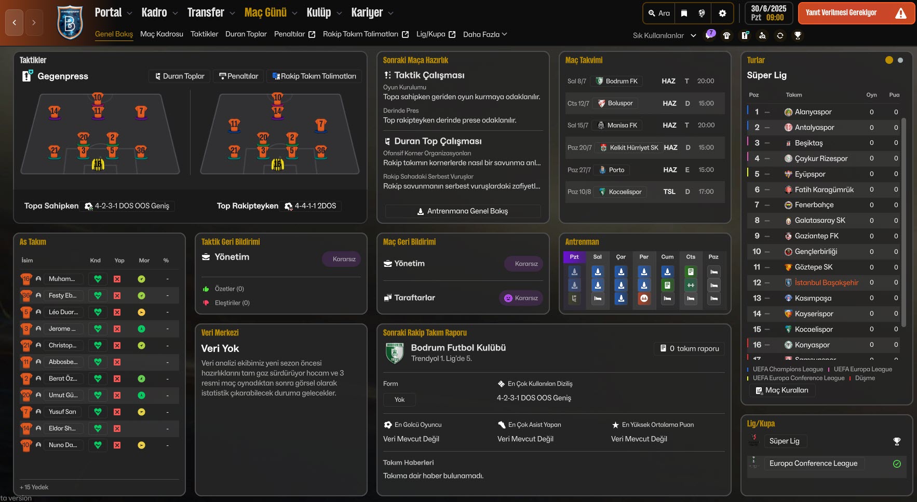
Task: Open settings via the gear icon
Action: click(722, 13)
